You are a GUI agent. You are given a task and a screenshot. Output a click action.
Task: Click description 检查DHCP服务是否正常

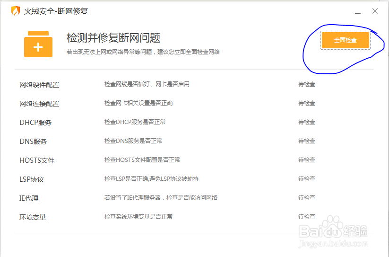point(135,122)
